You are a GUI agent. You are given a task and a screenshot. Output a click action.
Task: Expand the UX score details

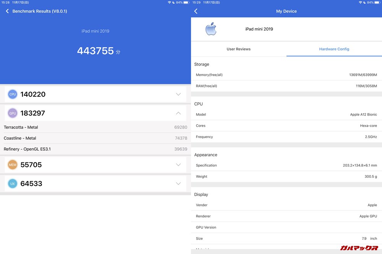178,183
